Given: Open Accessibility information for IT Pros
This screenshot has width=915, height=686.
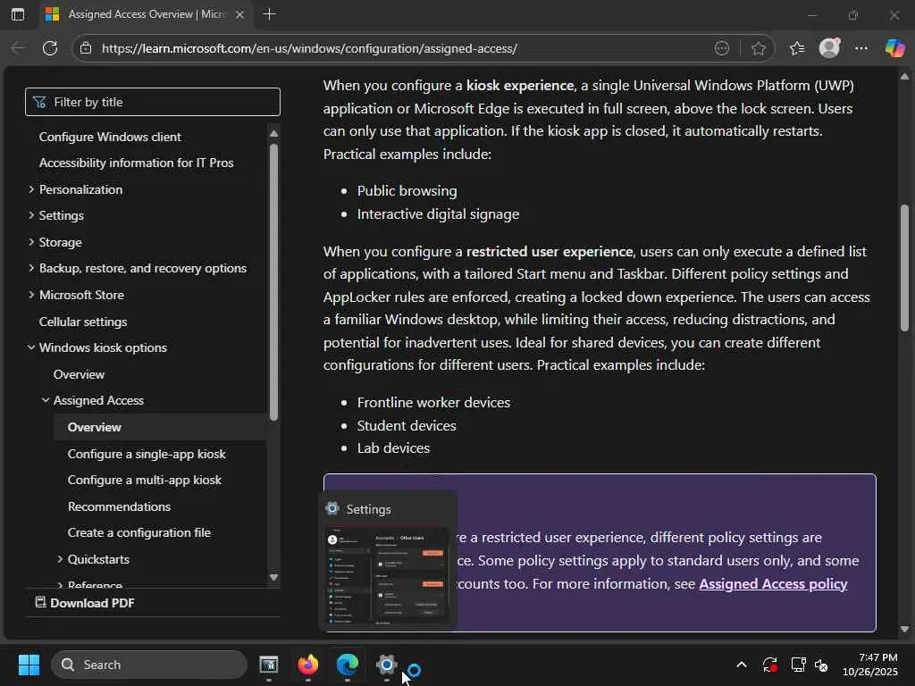Looking at the screenshot, I should pos(136,163).
